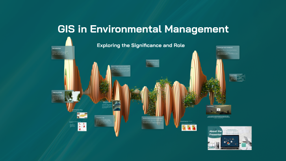Click the yellow region map thumbnail
The image size is (286, 161).
(x=82, y=115)
